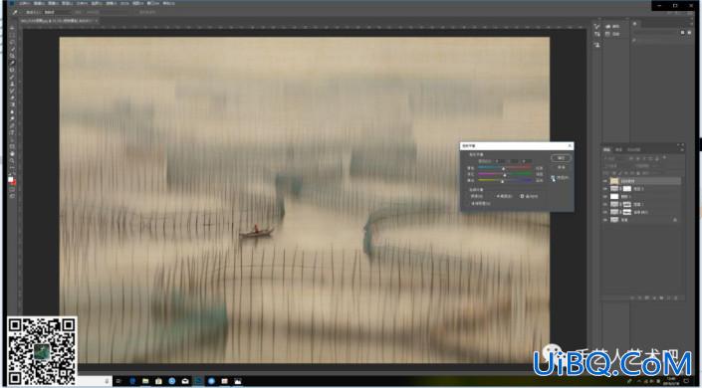Switch to the Paths panel tab
This screenshot has height=388, width=702.
(634, 150)
